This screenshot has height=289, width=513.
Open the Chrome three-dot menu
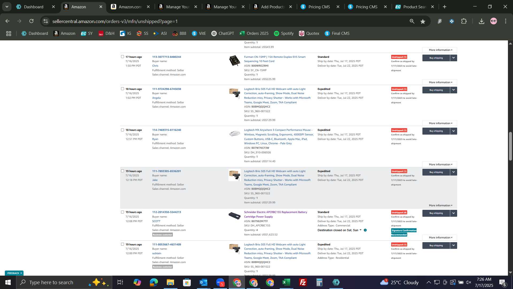(506, 21)
